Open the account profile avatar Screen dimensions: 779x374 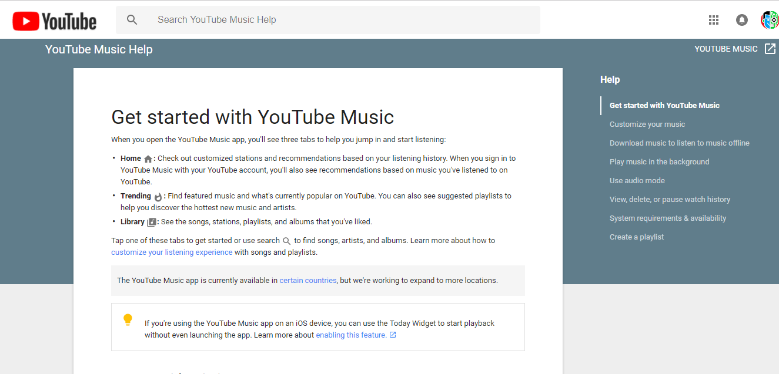pos(770,20)
